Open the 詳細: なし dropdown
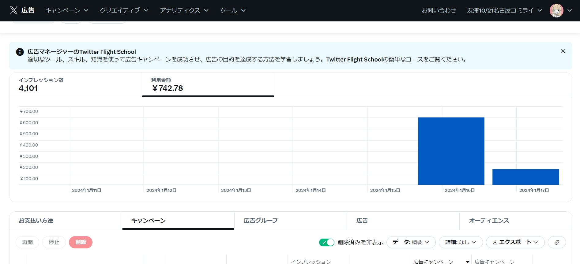This screenshot has height=264, width=580. (460, 242)
